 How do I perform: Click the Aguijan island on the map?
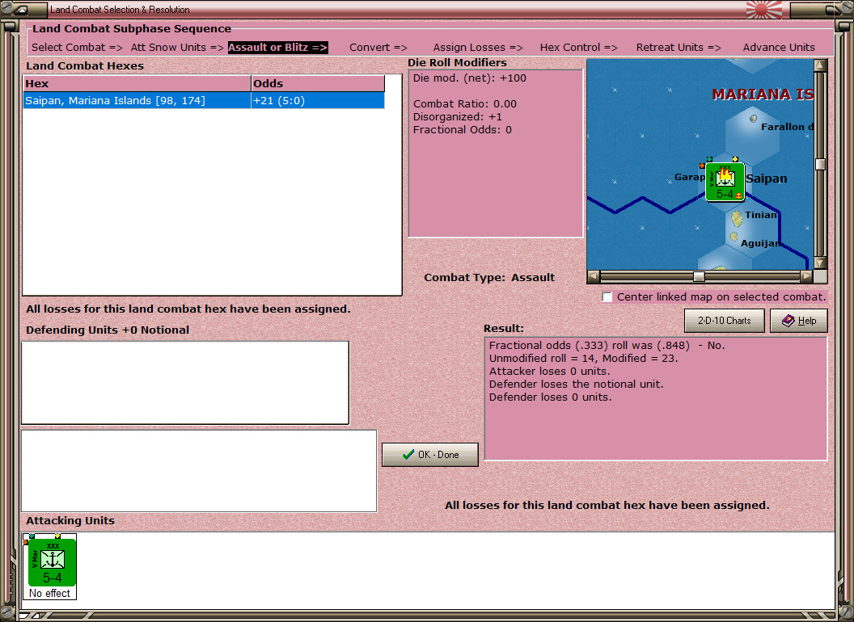(734, 236)
